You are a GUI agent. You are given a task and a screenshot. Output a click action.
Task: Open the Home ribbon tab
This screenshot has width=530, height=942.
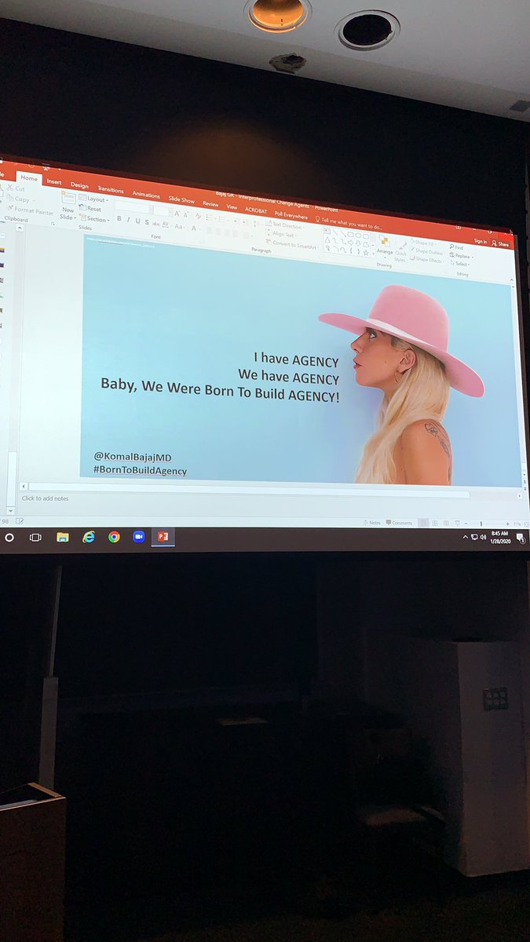click(x=28, y=179)
